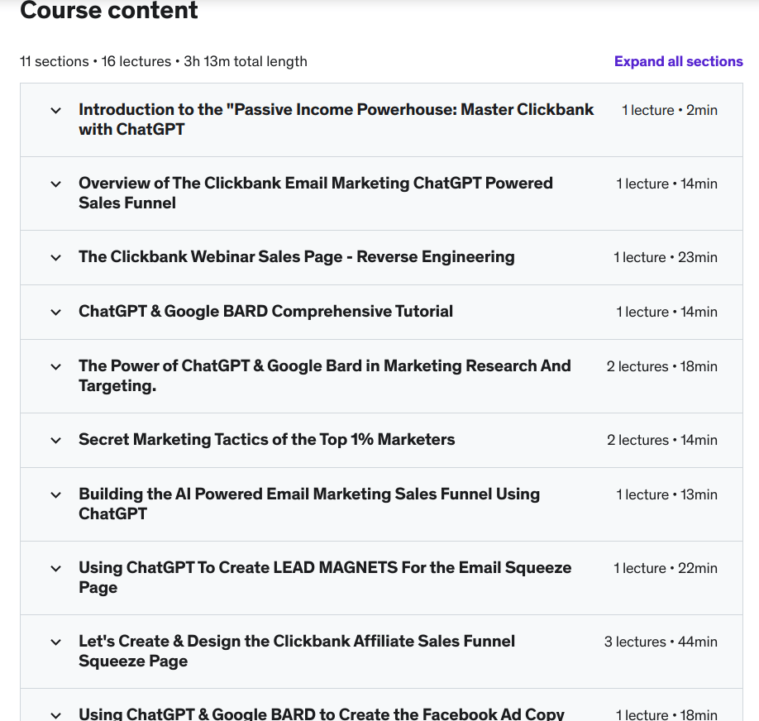Click the 14min label on the second section

click(x=699, y=184)
